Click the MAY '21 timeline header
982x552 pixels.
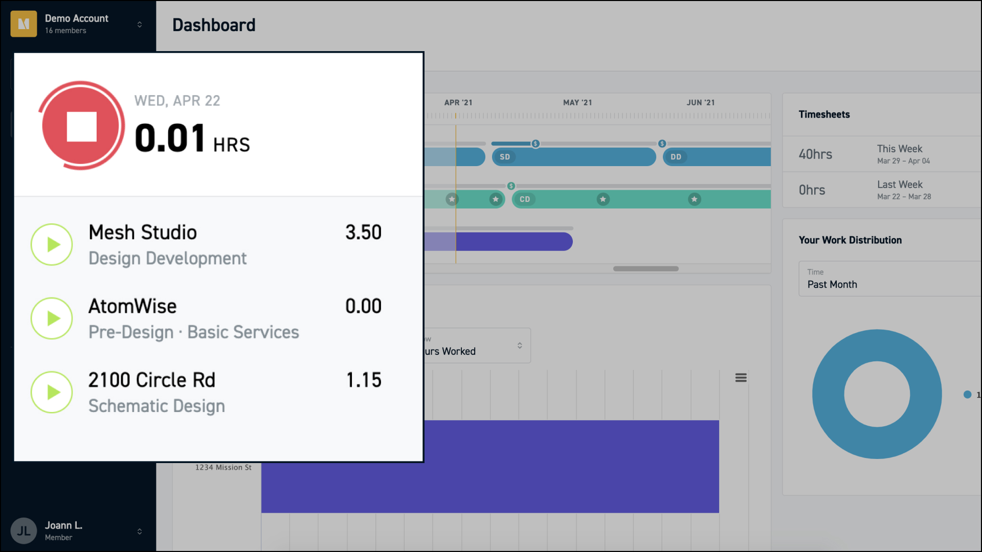pos(577,103)
